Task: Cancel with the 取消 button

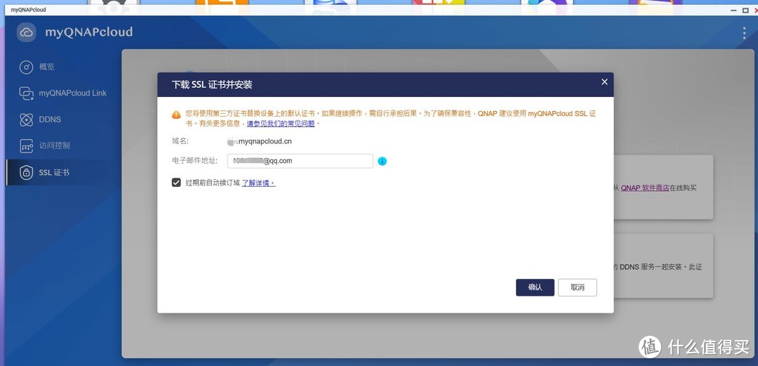Action: tap(578, 287)
